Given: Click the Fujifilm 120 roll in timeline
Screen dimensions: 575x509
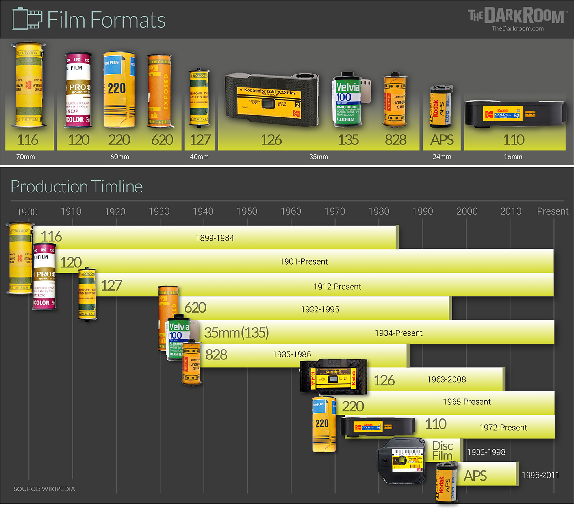Looking at the screenshot, I should [44, 276].
